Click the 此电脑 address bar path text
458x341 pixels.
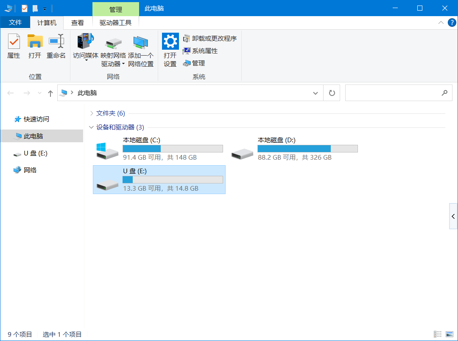pos(87,93)
